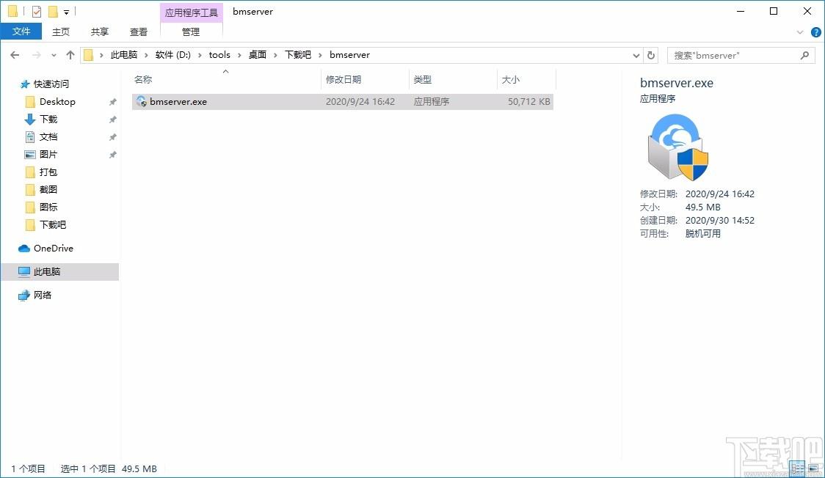Switch to details view icon
825x478 pixels.
(797, 468)
